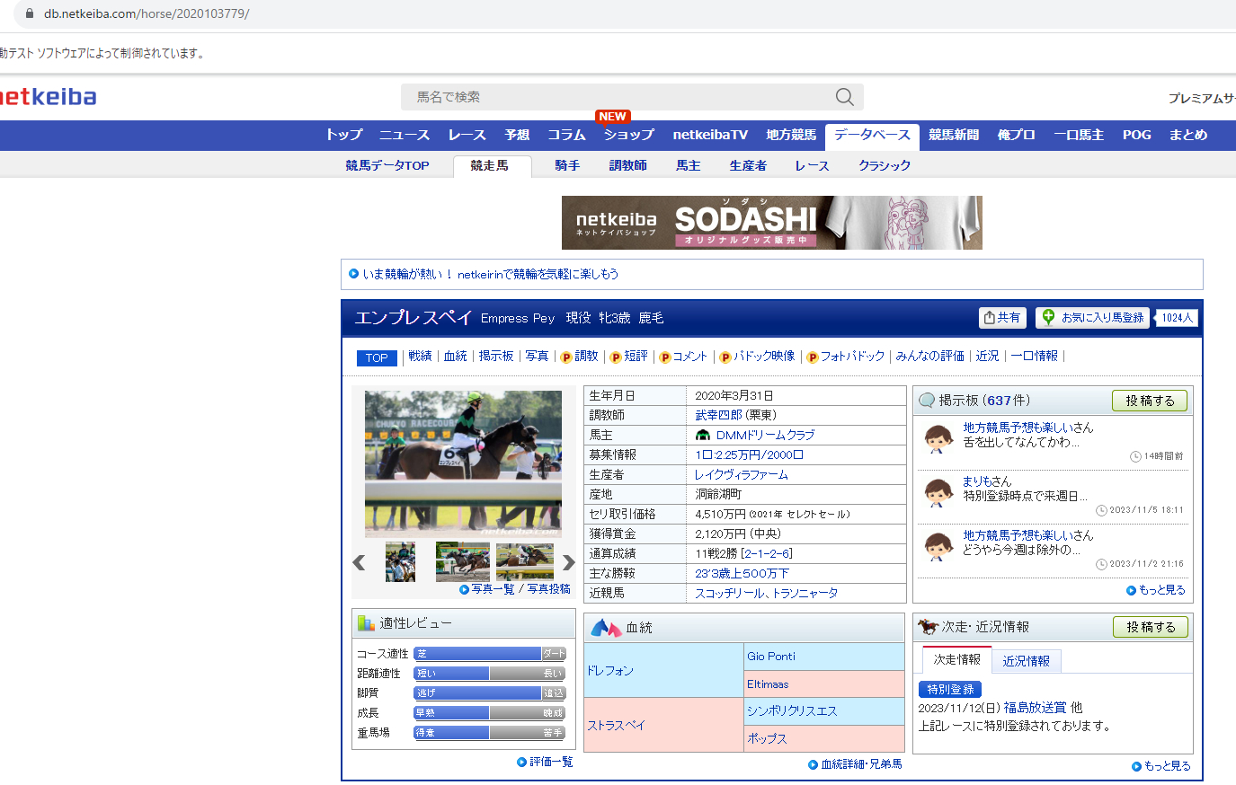Click the 評価一覧 arrow link

[x=545, y=762]
